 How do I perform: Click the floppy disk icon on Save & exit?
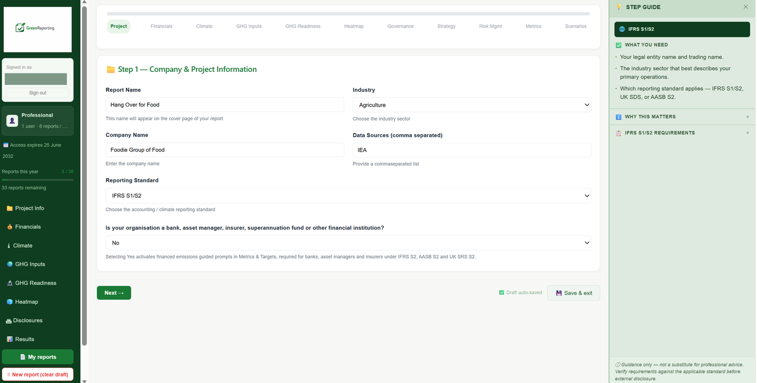[x=559, y=293]
